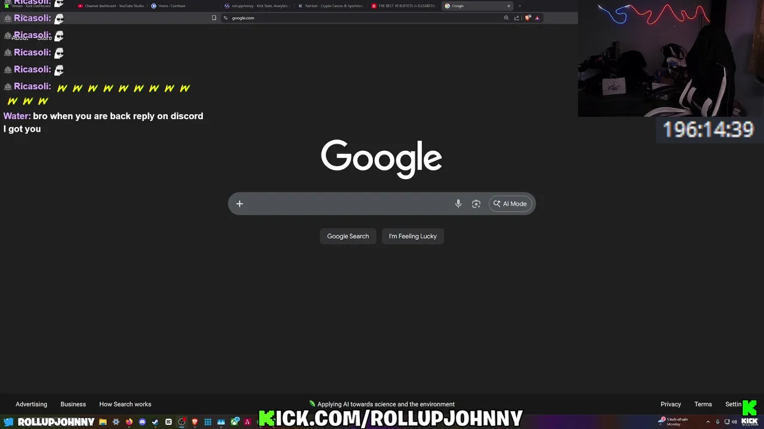764x429 pixels.
Task: Open the Terms footer link
Action: tap(703, 404)
